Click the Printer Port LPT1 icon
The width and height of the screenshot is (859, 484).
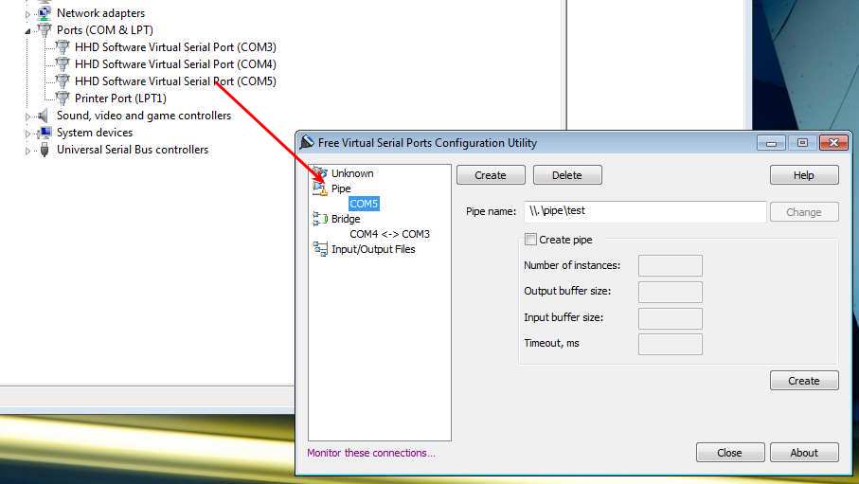pos(63,98)
